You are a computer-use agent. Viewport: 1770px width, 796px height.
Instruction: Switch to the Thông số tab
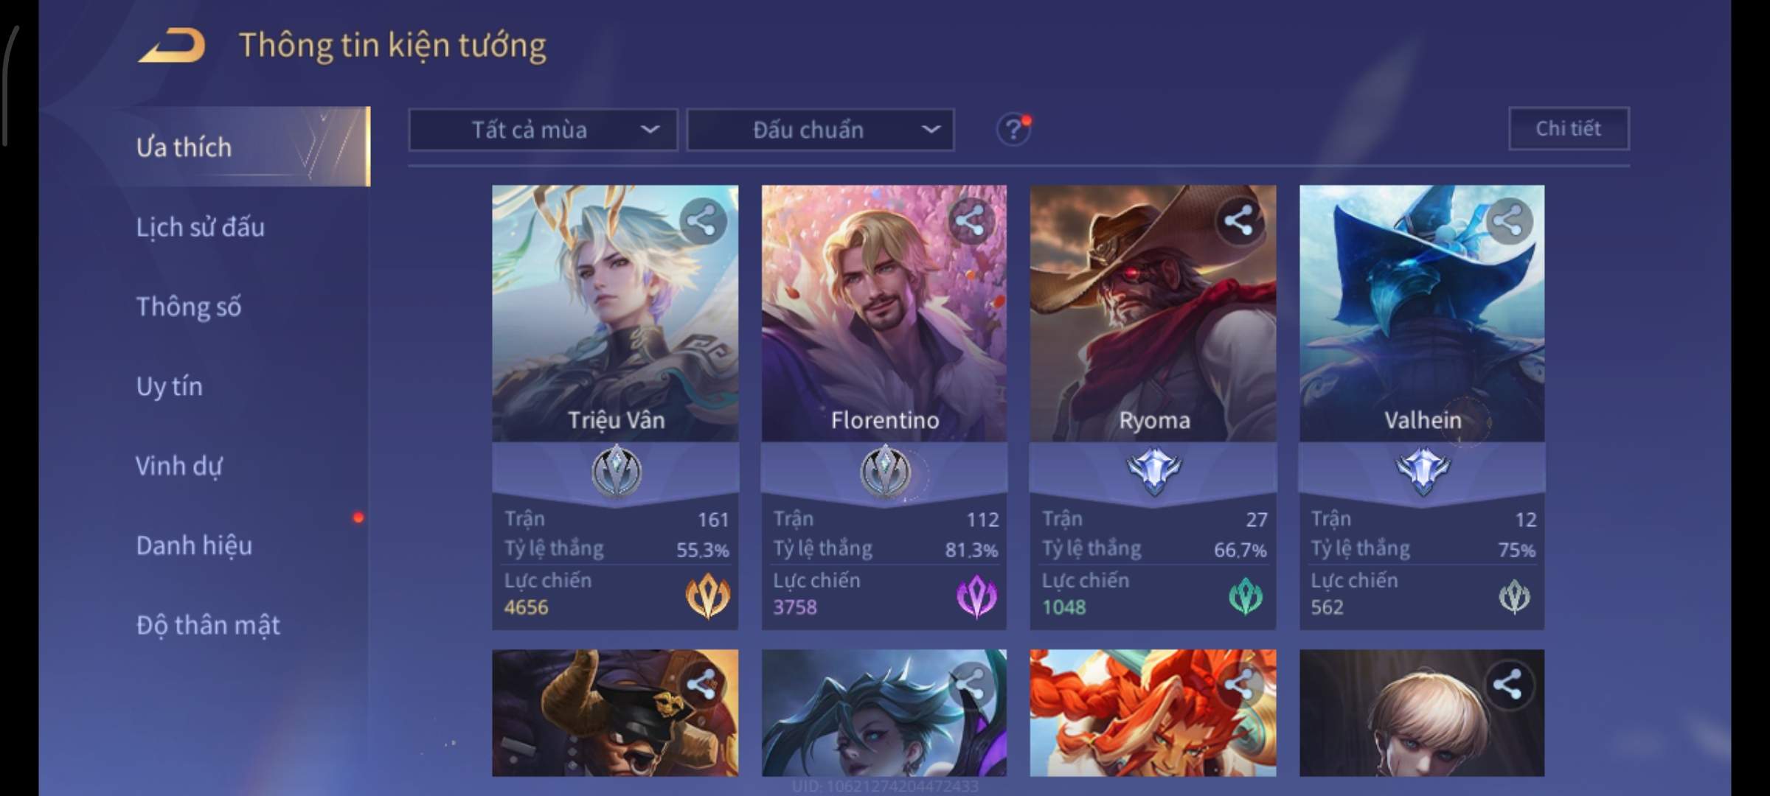pos(189,307)
